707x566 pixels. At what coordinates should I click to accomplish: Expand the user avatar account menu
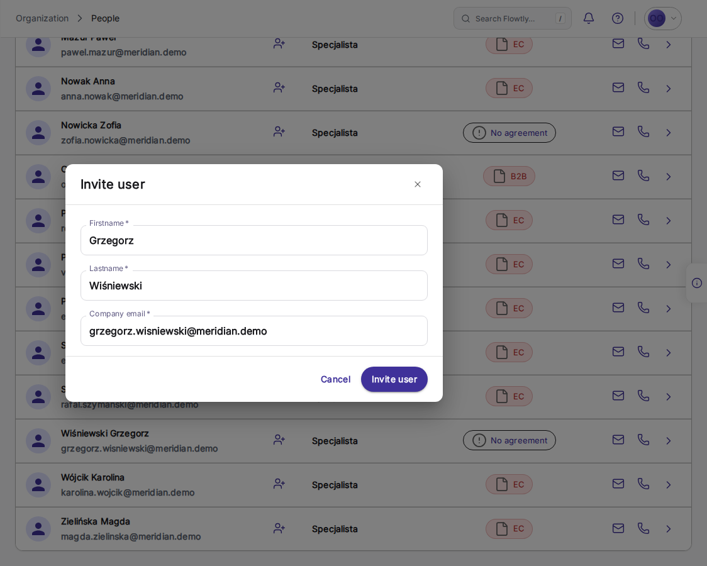(x=662, y=18)
